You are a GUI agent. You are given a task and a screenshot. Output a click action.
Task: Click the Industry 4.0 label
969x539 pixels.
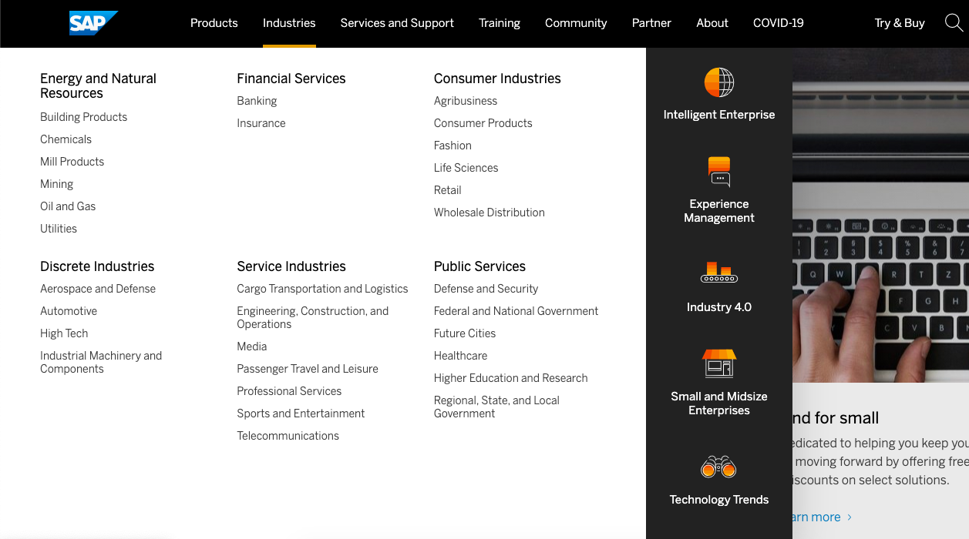point(719,307)
